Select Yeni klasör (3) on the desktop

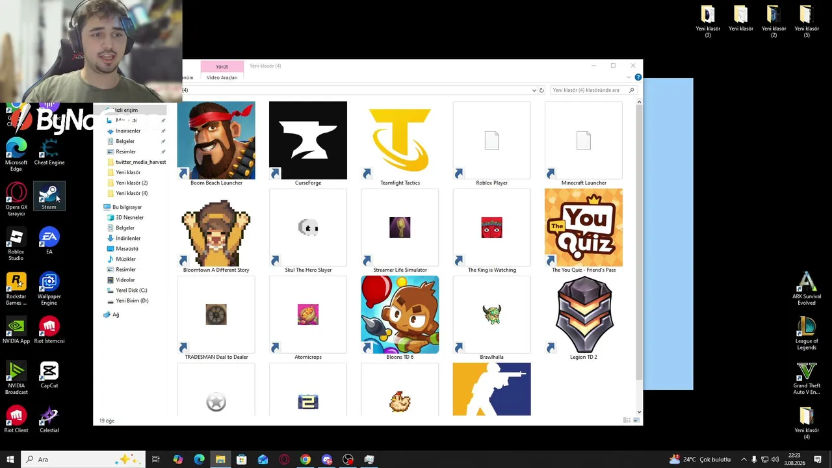(x=708, y=22)
